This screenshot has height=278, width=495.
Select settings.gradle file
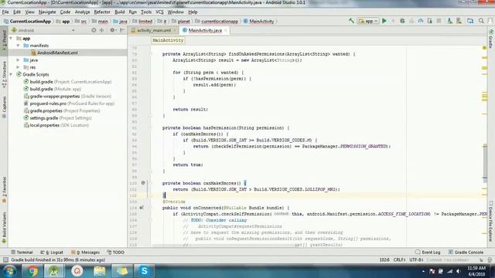(57, 118)
